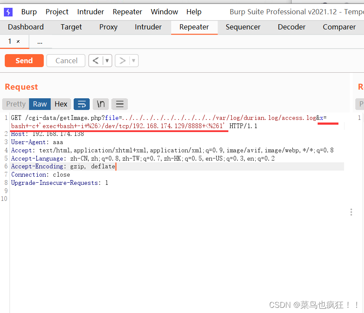Click the Cancel button
The image size is (364, 313).
point(66,61)
